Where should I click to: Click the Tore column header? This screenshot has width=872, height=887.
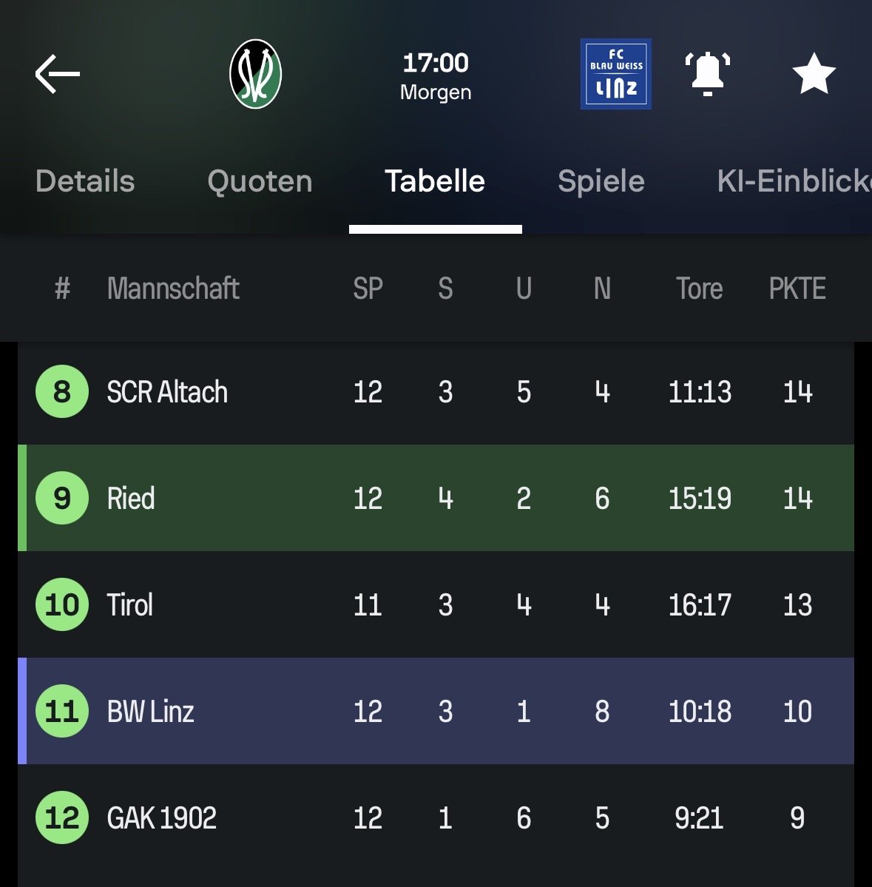click(699, 289)
